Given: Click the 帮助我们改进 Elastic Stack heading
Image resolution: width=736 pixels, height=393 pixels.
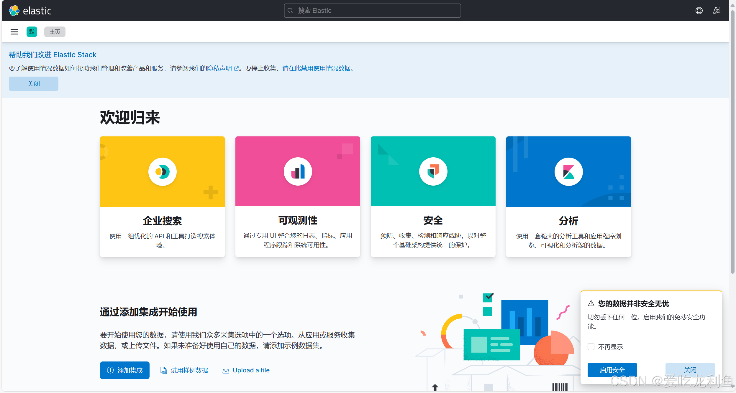Looking at the screenshot, I should tap(53, 55).
